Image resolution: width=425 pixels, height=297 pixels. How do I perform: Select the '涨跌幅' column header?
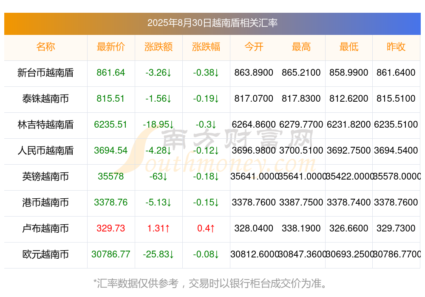pyautogui.click(x=206, y=47)
